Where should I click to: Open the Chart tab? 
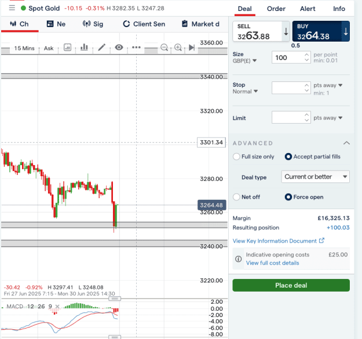(19, 24)
